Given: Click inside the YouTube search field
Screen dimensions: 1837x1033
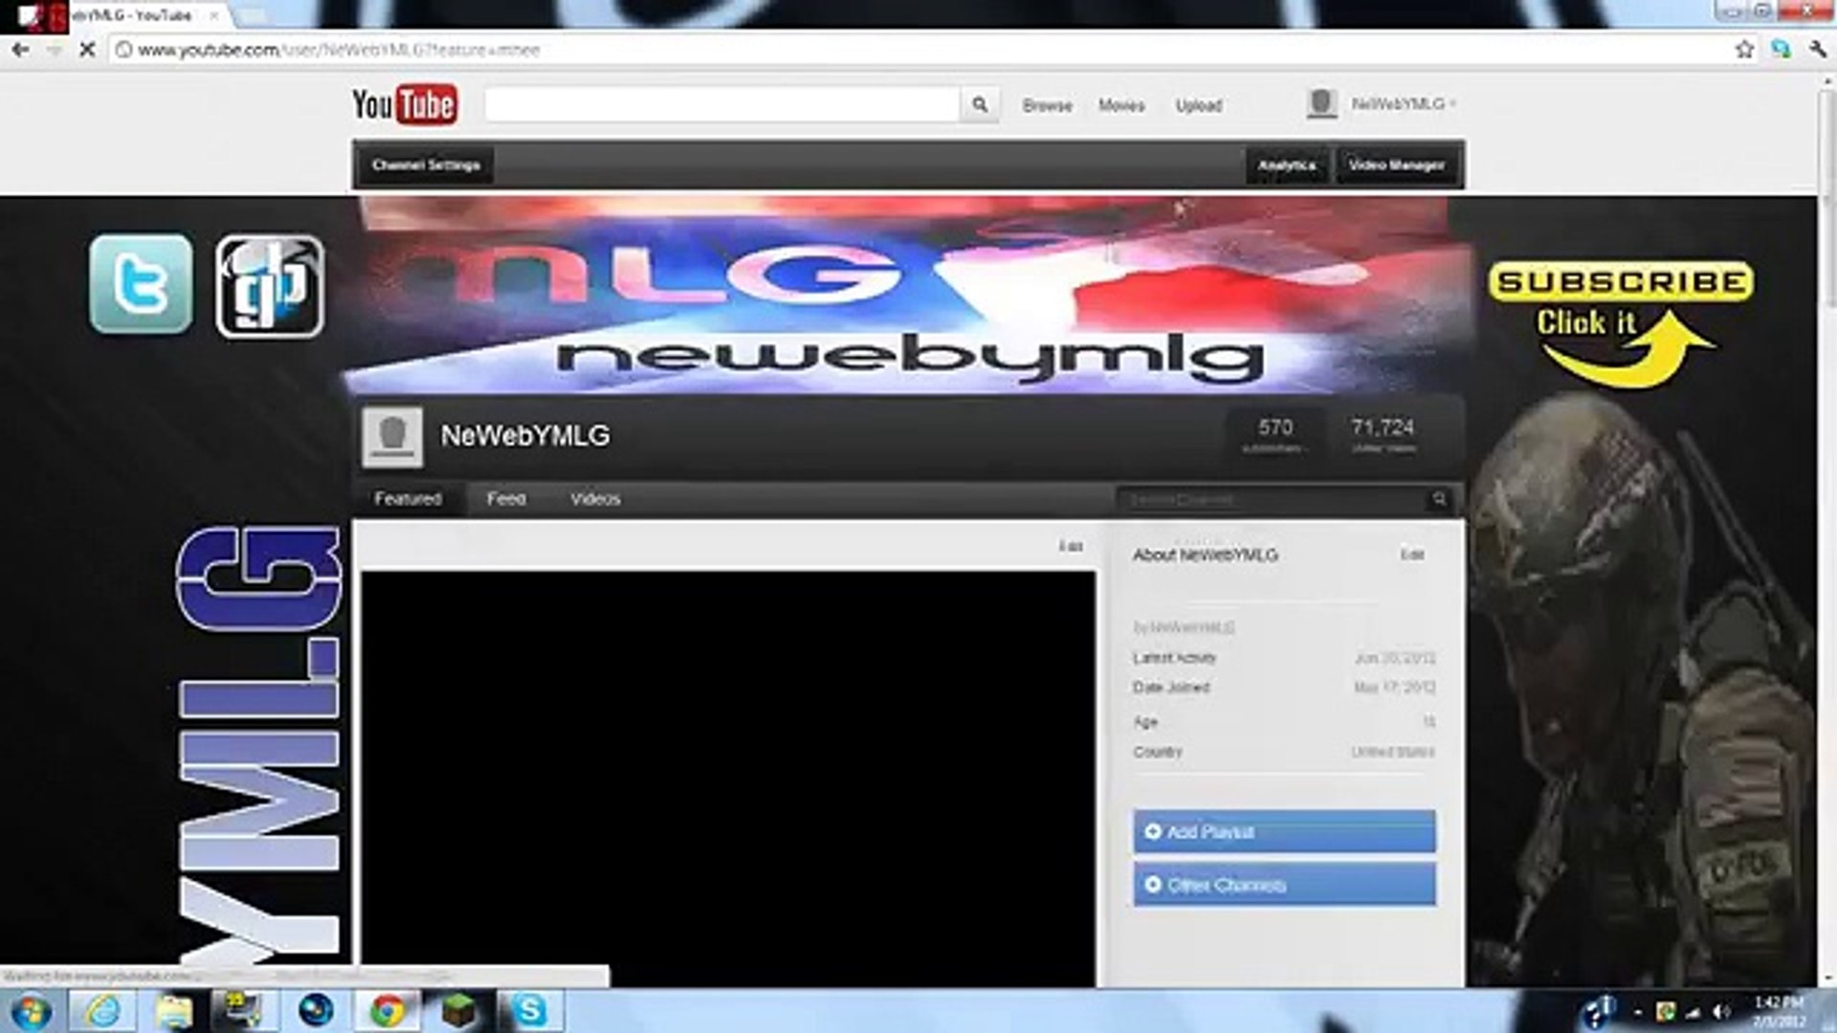Looking at the screenshot, I should (718, 105).
